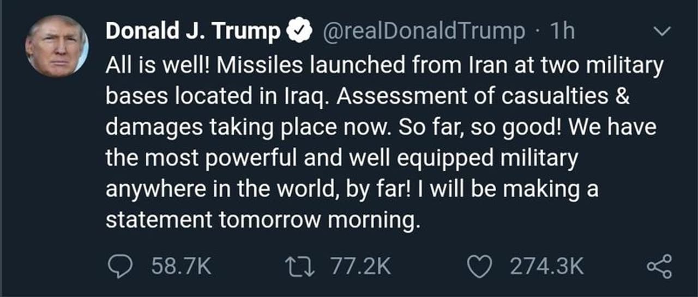
Task: Like the tweet with the heart icon
Action: 481,267
